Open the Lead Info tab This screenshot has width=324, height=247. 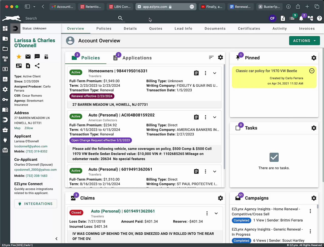(184, 29)
